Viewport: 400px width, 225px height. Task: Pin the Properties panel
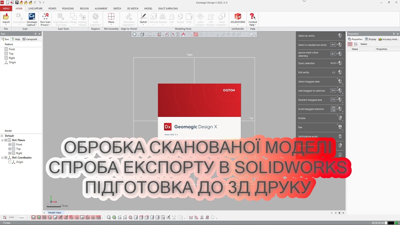394,34
